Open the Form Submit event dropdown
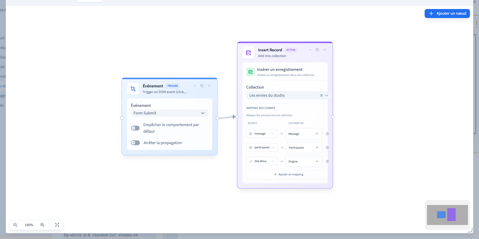The height and width of the screenshot is (239, 479). (169, 113)
